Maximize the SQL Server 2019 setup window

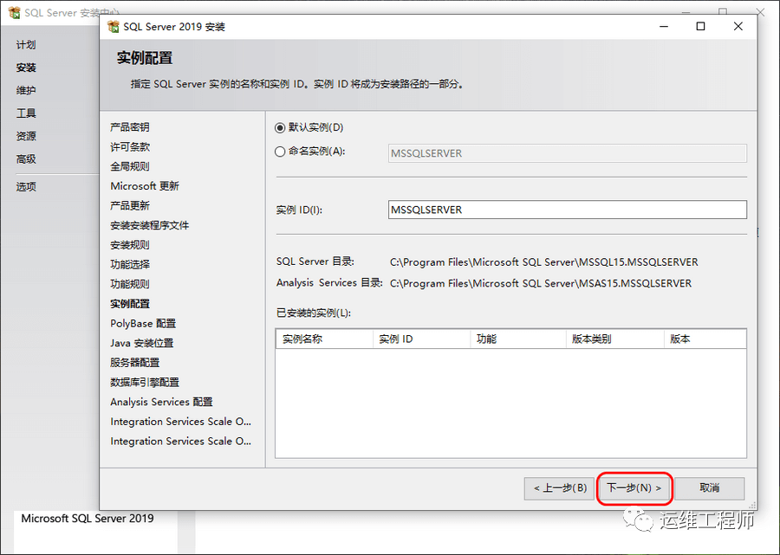tap(700, 26)
